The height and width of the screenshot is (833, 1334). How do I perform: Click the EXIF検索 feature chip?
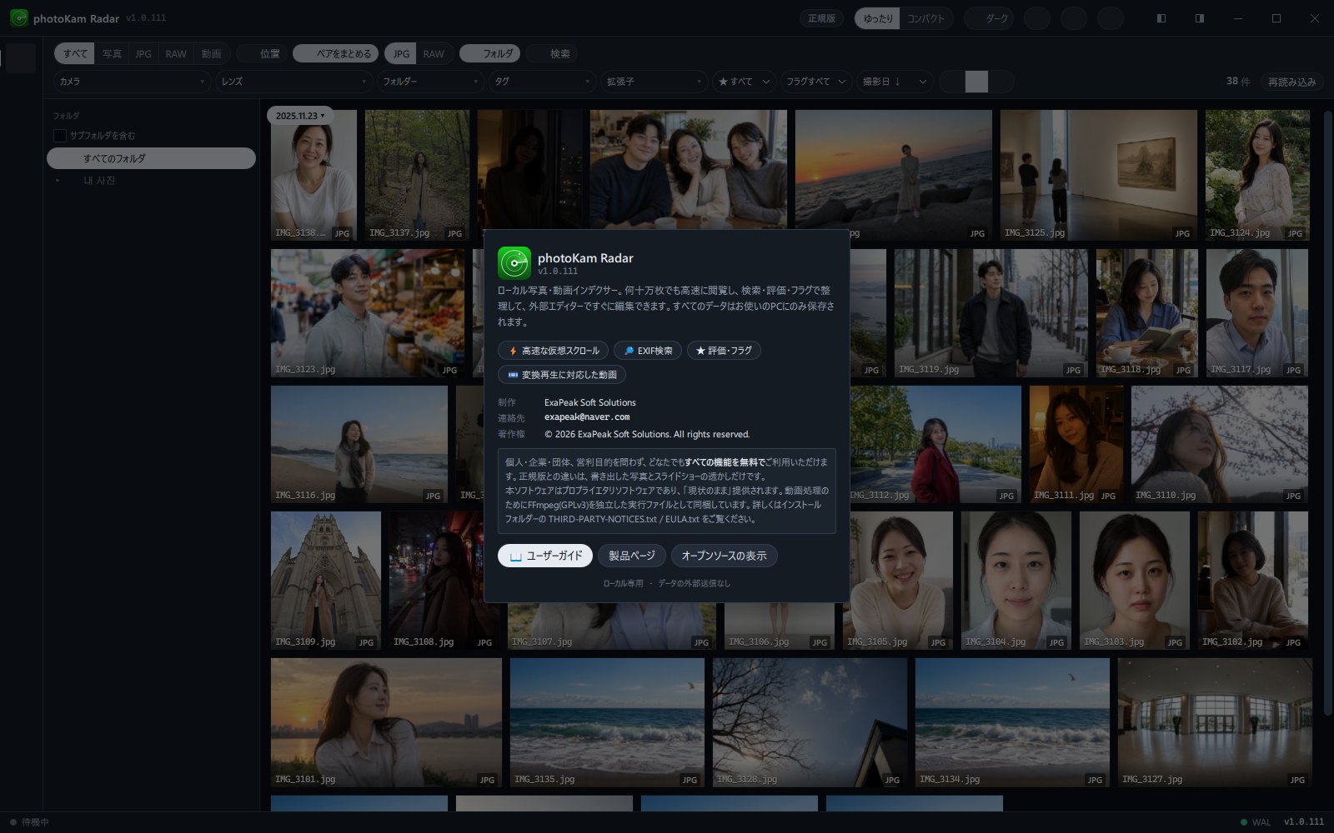648,351
